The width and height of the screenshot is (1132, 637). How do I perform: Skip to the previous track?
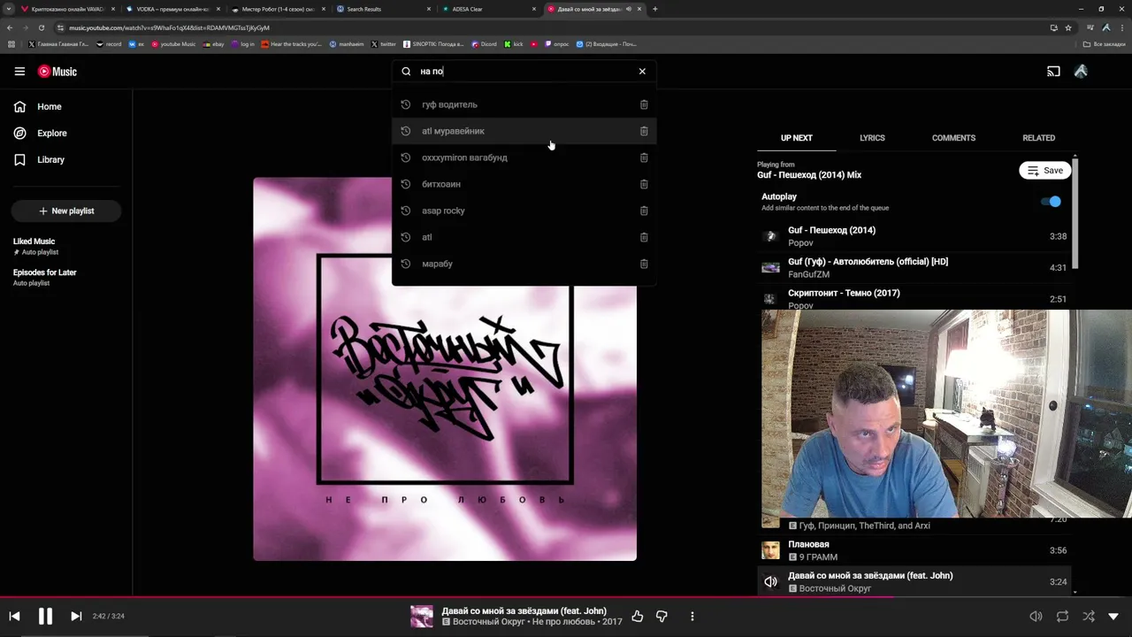(14, 617)
